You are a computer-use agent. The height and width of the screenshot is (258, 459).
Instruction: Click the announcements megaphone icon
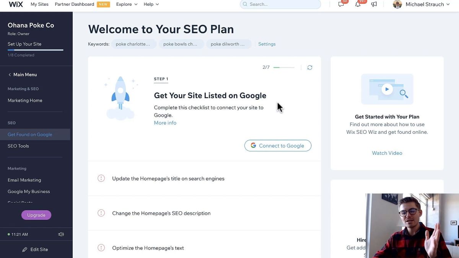[374, 4]
